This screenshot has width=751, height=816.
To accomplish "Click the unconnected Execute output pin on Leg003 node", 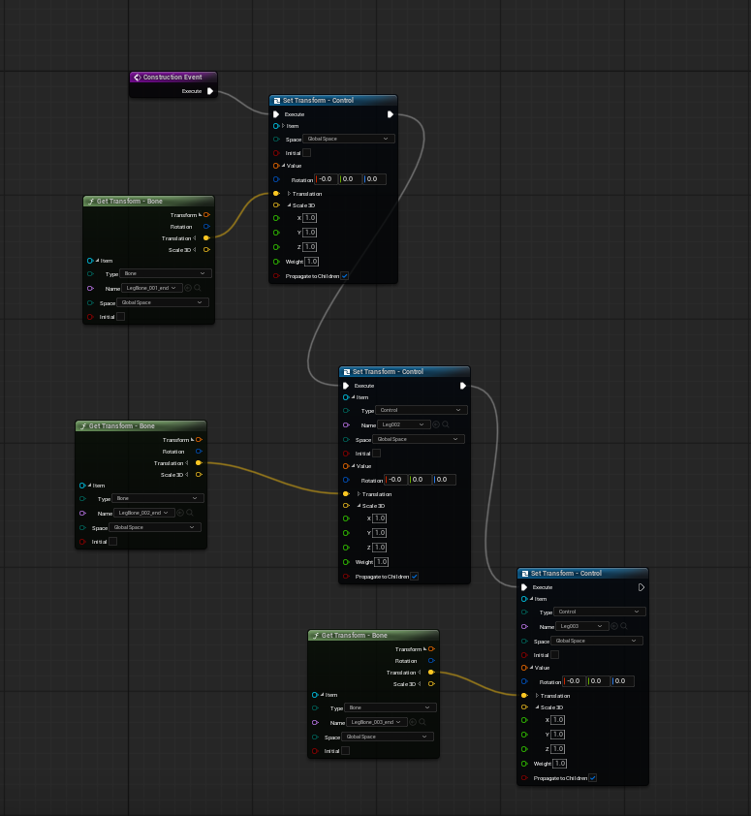I will point(641,587).
